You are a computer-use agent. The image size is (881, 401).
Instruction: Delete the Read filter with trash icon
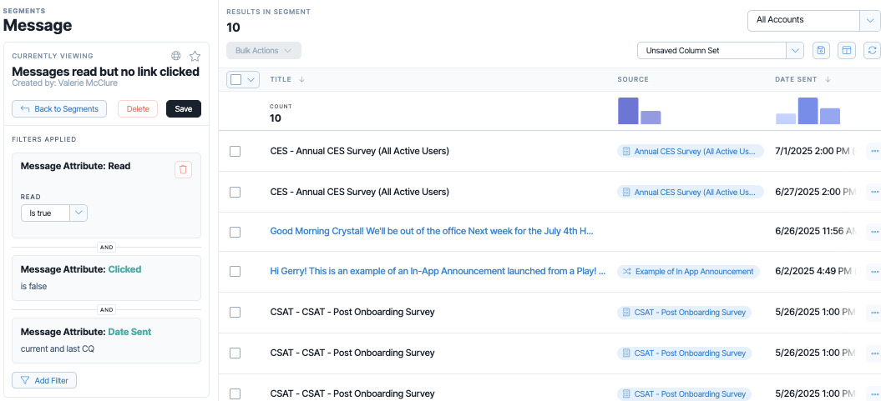[183, 169]
